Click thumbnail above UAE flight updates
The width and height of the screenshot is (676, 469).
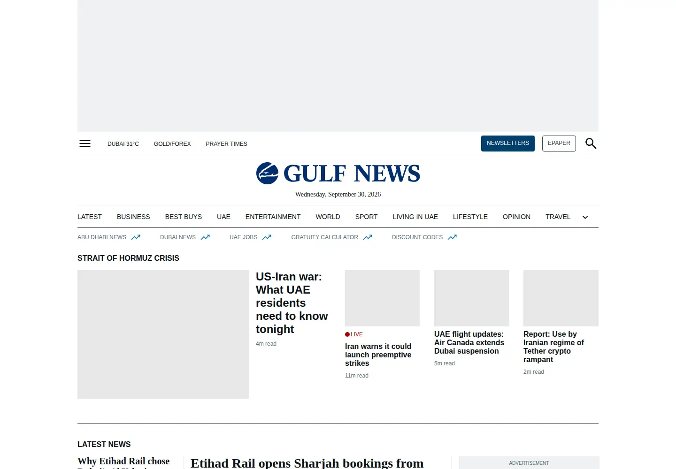(472, 298)
